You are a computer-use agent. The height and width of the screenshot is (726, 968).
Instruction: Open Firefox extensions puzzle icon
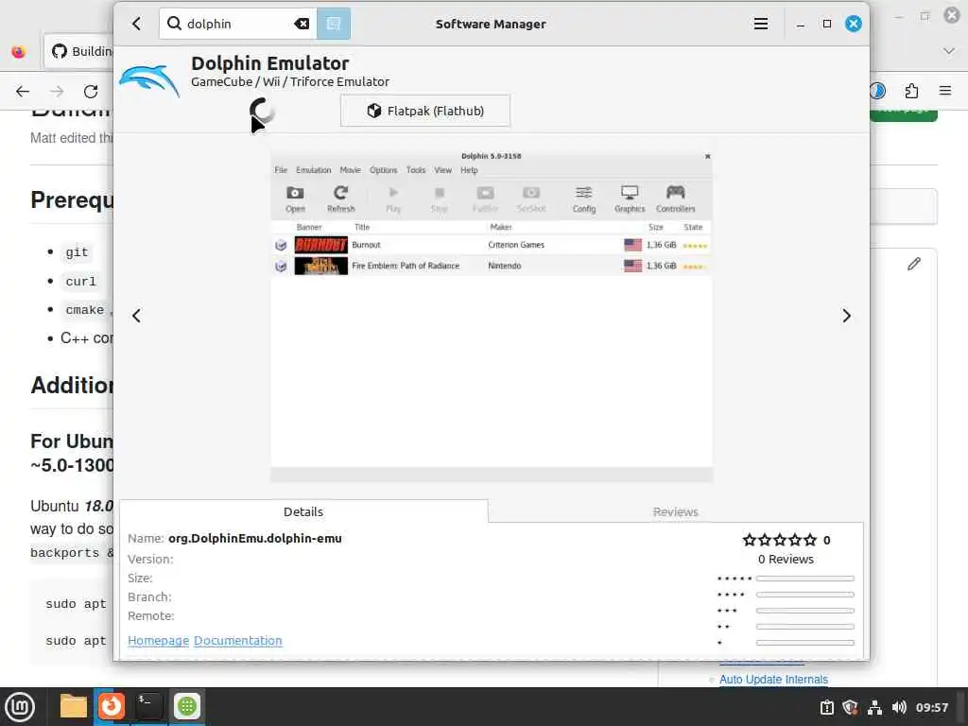(x=911, y=92)
